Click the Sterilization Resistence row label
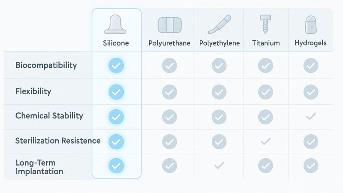343x193 pixels. (x=58, y=141)
